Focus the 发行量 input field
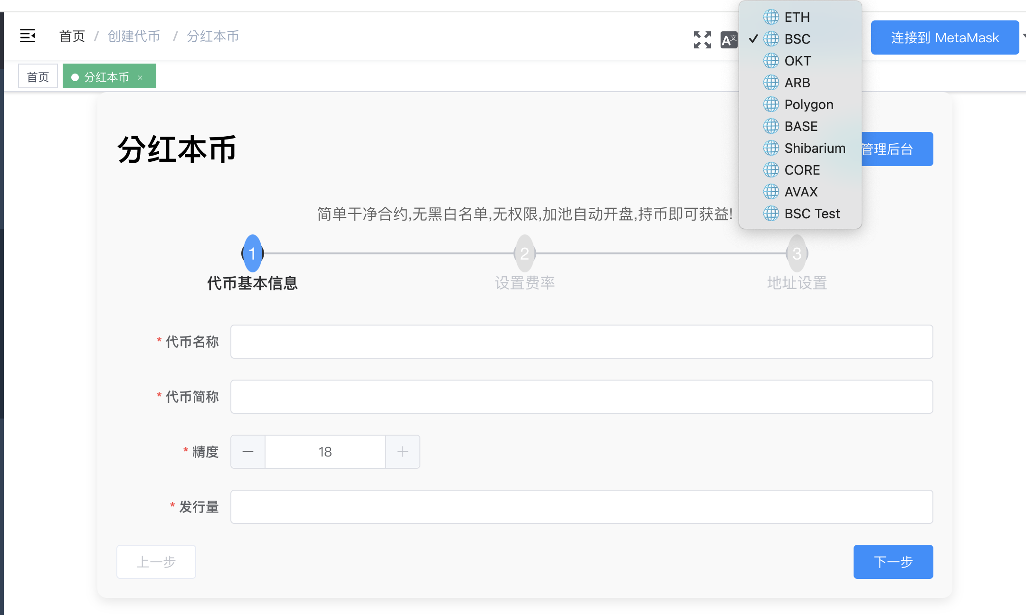Screen dimensions: 1026x615 click(581, 507)
